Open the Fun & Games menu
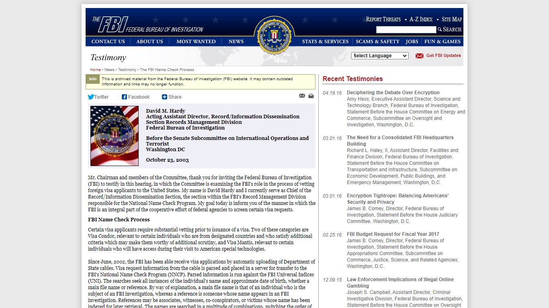Image resolution: width=549 pixels, height=308 pixels. [x=442, y=41]
